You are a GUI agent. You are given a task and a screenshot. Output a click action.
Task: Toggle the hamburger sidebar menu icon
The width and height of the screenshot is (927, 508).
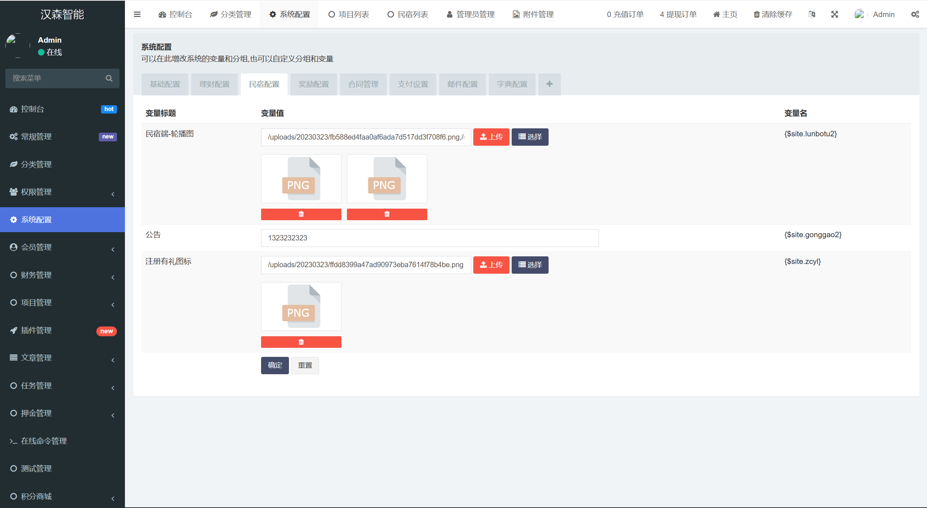point(137,14)
